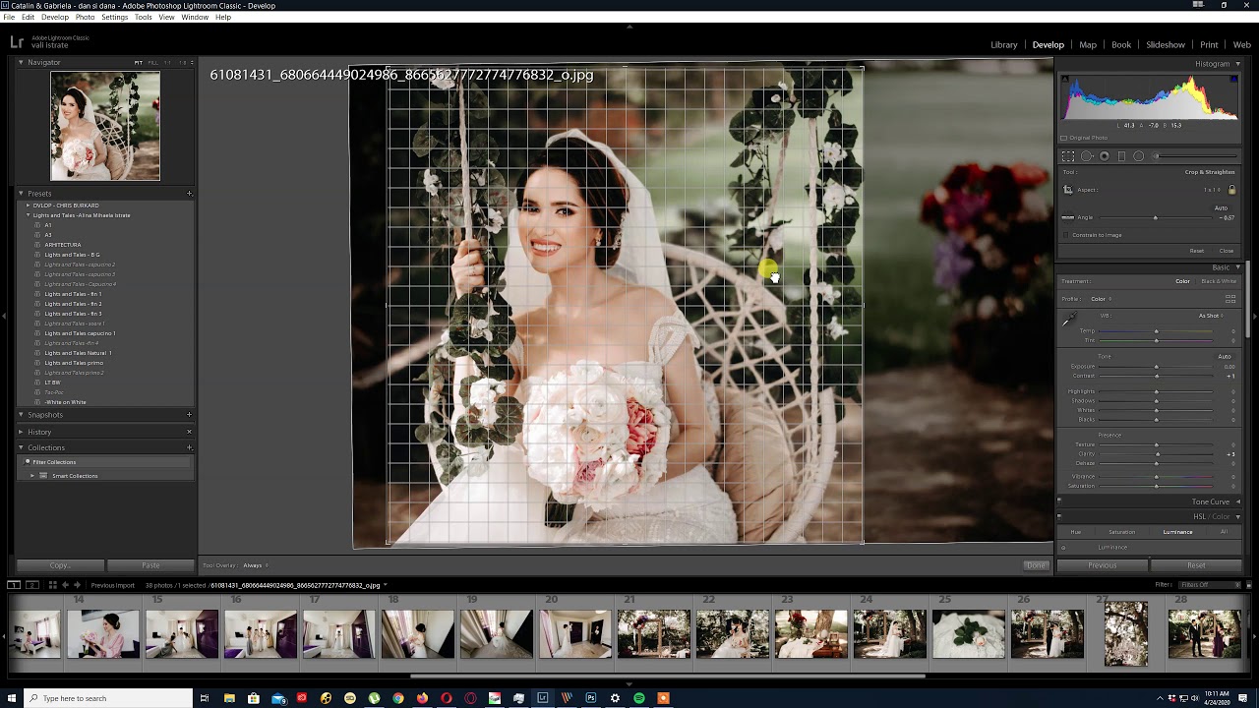
Task: Select filmstrip thumbnail number 22
Action: (x=732, y=634)
